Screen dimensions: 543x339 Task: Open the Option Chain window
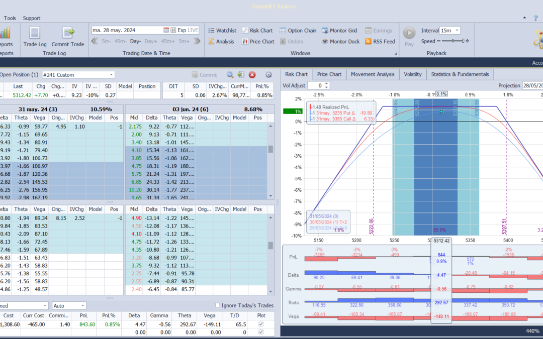coord(298,31)
